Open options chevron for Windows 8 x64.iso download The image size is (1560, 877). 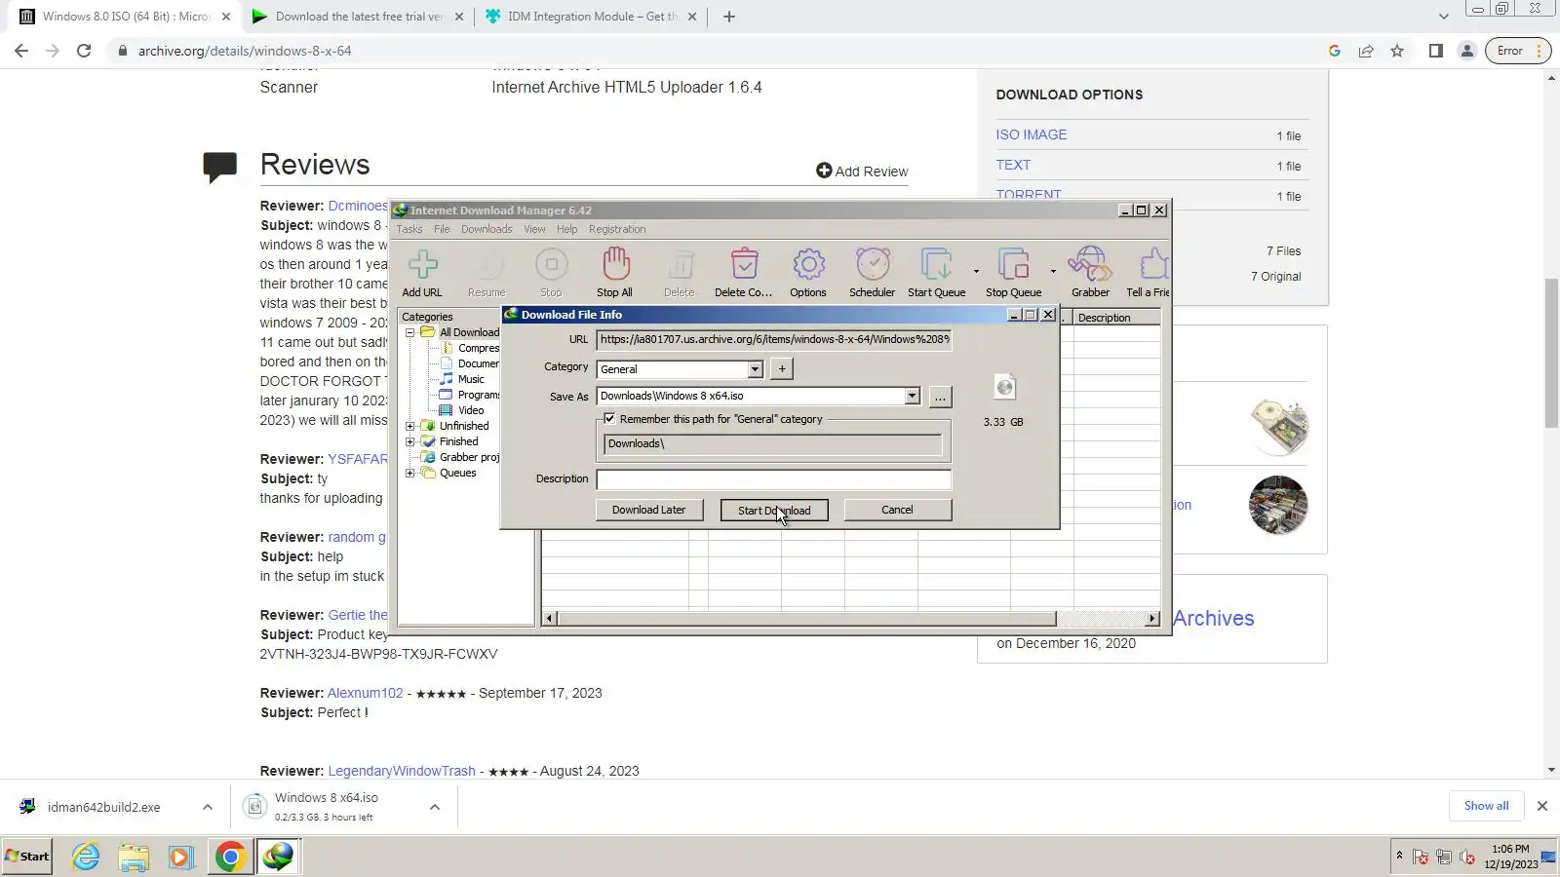(x=435, y=807)
